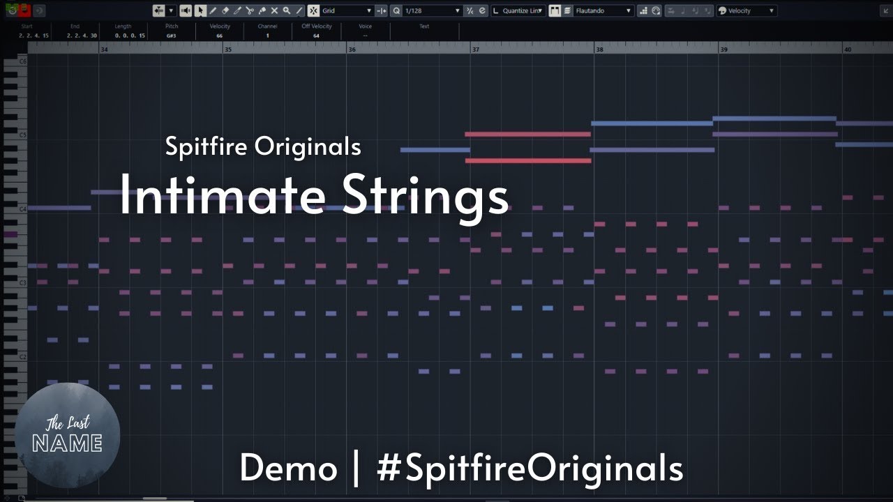Click bar 34 on the ruler
The height and width of the screenshot is (502, 893).
(x=104, y=50)
